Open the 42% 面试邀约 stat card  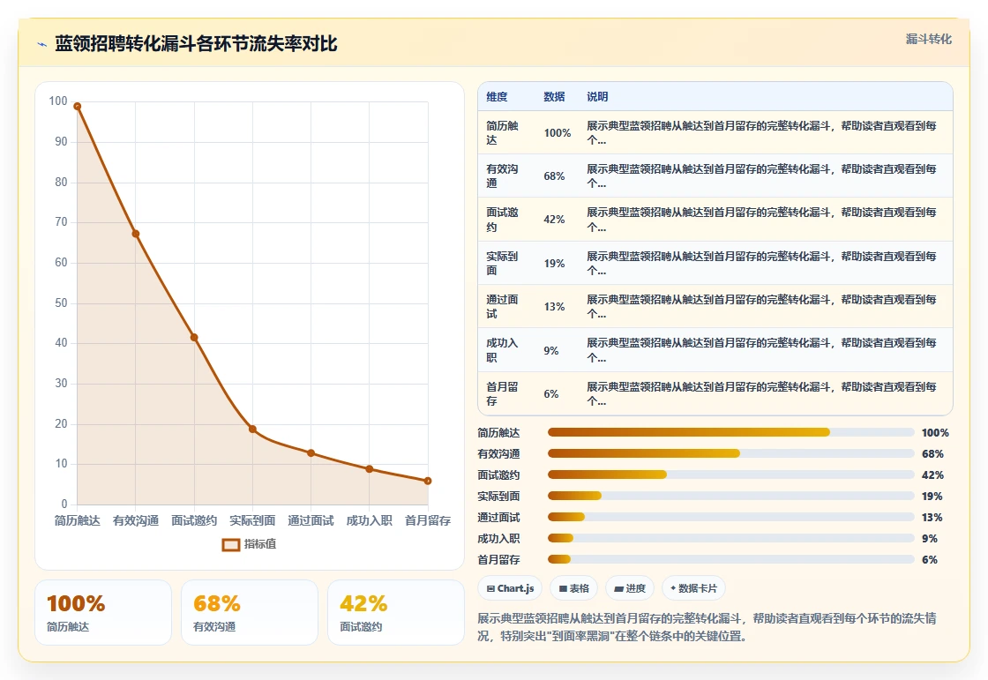396,613
